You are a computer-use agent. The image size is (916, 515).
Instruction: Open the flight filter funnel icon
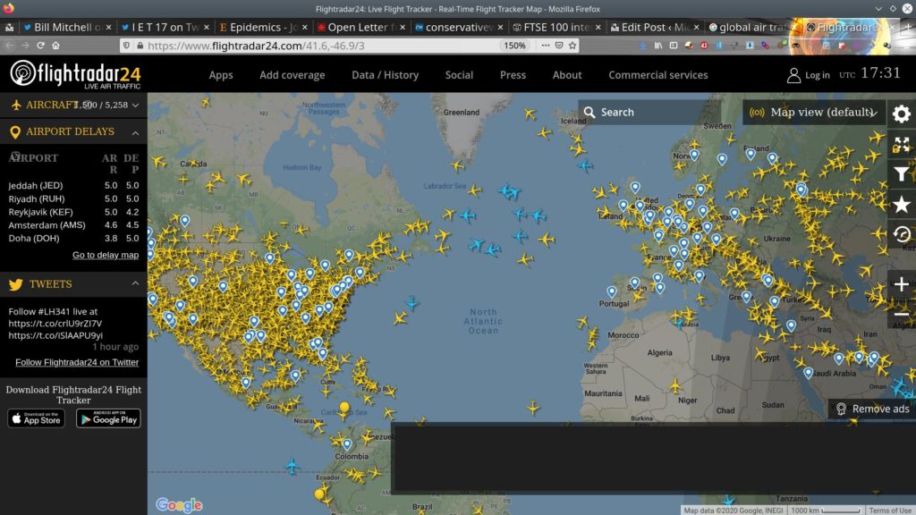coord(901,174)
